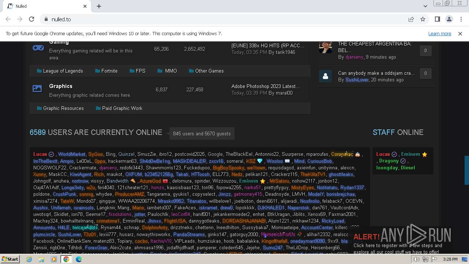Screen dimensions: 469x264
Task: Open Dragony's profile in the staff list
Action: click(389, 161)
